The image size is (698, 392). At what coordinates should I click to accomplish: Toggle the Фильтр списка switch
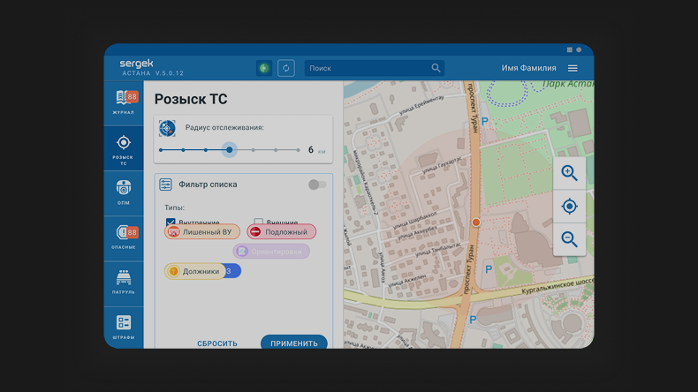click(x=317, y=185)
